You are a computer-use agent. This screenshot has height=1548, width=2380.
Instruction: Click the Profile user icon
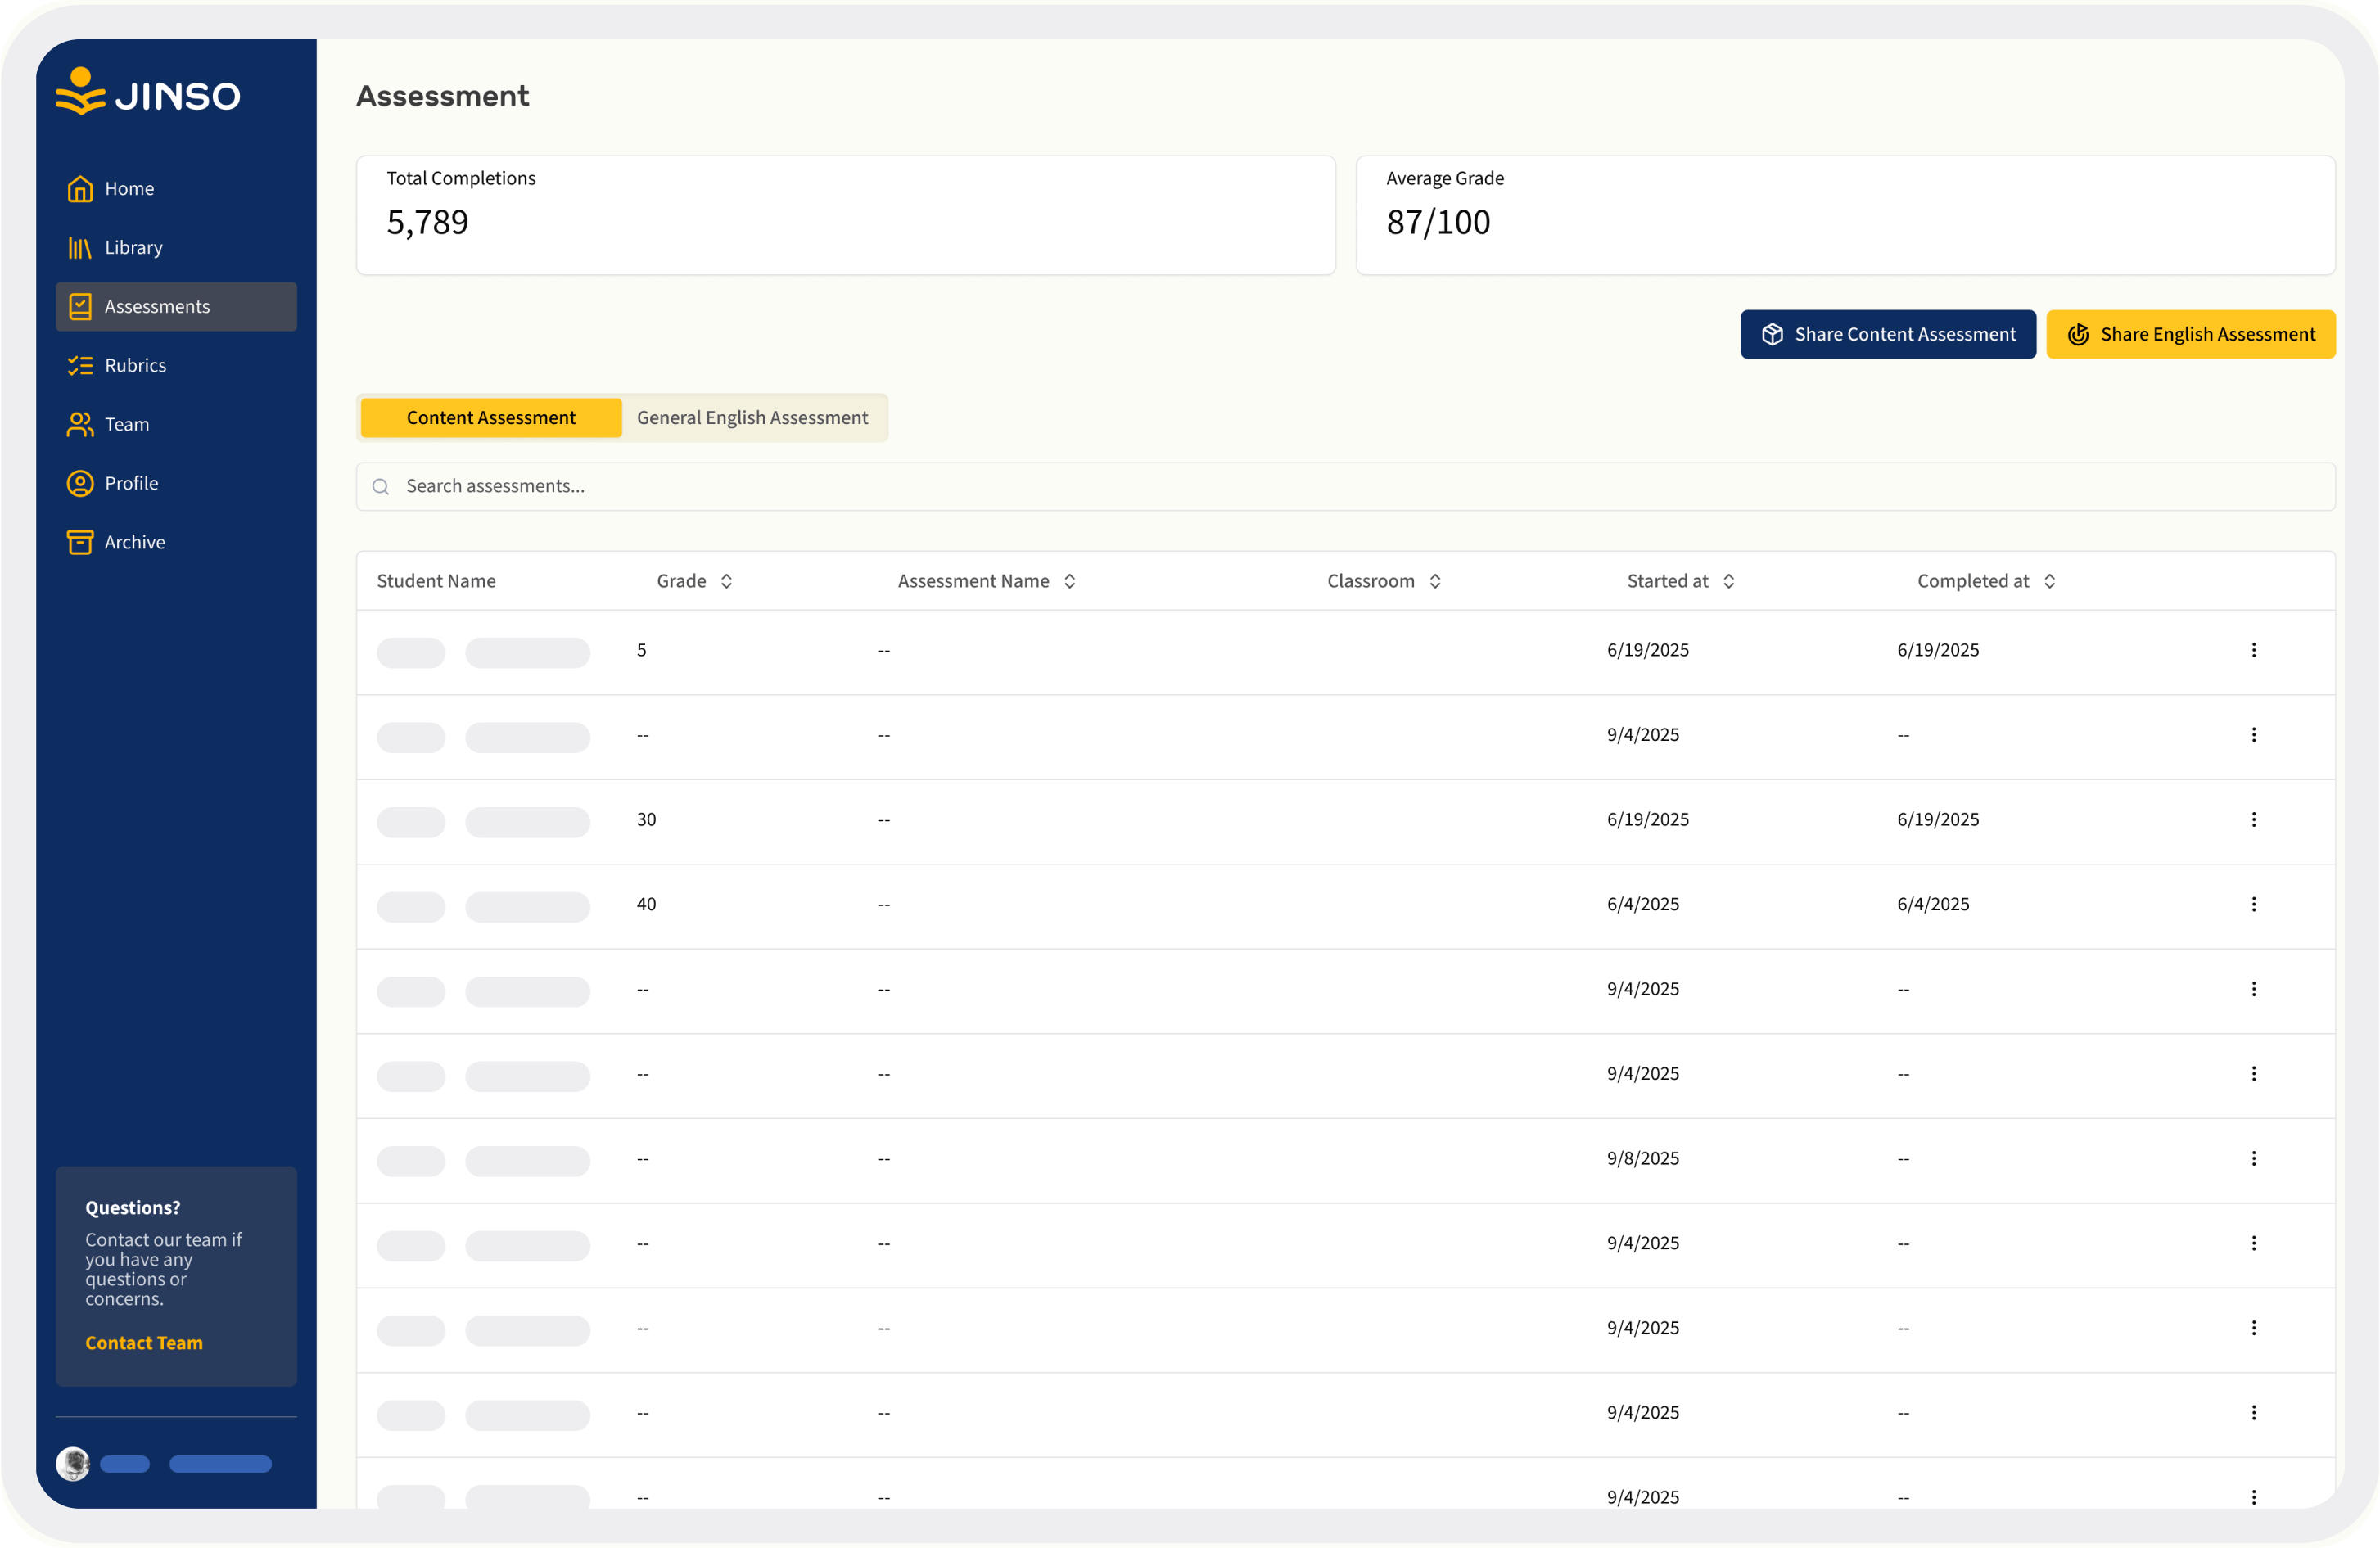(80, 484)
